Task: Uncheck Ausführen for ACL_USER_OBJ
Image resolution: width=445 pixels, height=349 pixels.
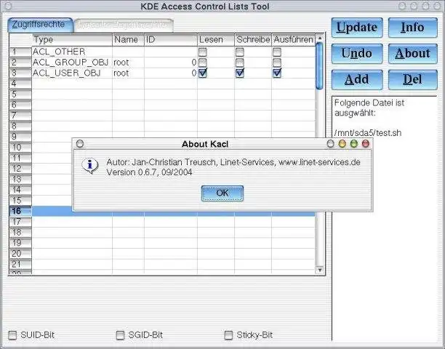Action: (x=277, y=73)
